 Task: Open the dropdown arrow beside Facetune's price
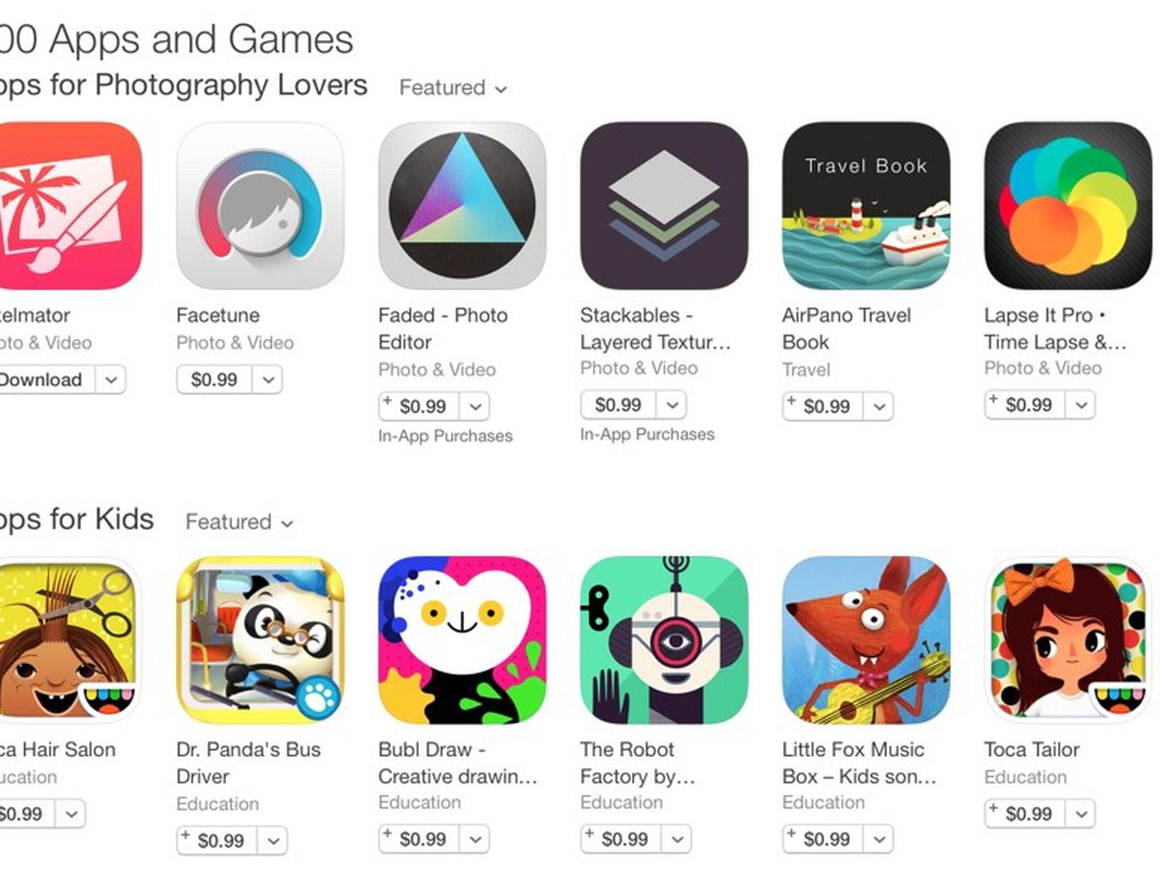[268, 379]
